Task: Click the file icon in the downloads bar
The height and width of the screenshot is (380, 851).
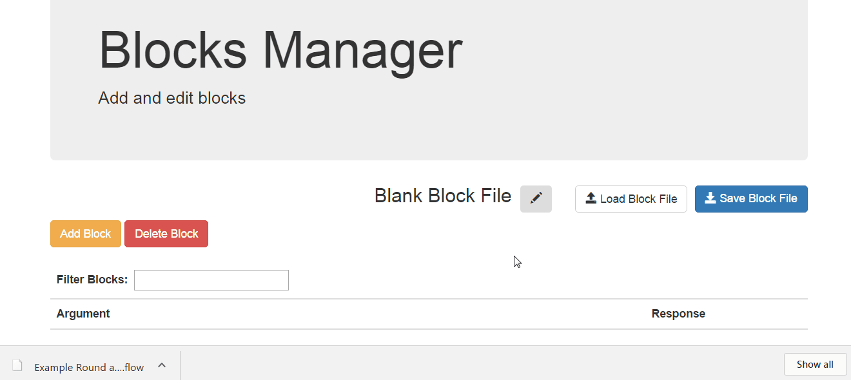Action: (17, 366)
